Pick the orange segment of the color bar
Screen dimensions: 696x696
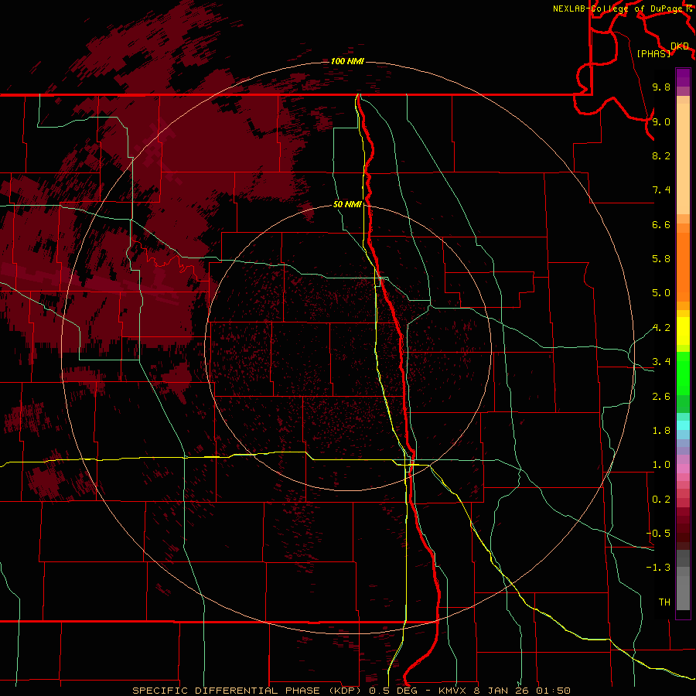click(683, 266)
